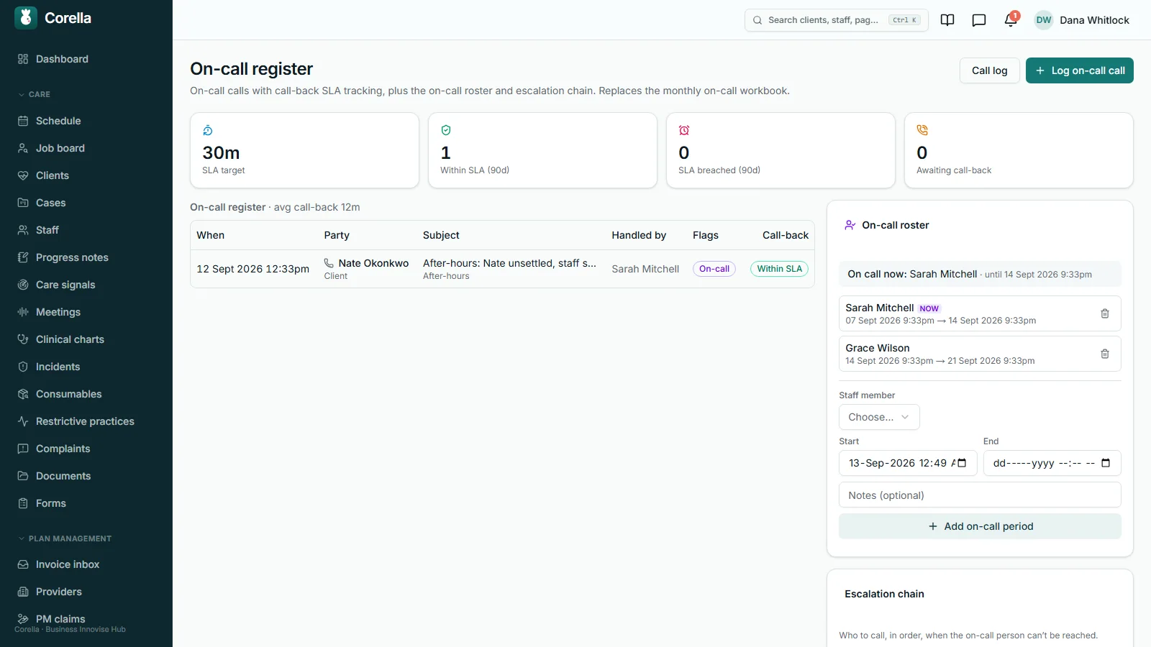Viewport: 1151px width, 647px height.
Task: Delete Sarah Mitchell's on-call period
Action: [x=1105, y=313]
